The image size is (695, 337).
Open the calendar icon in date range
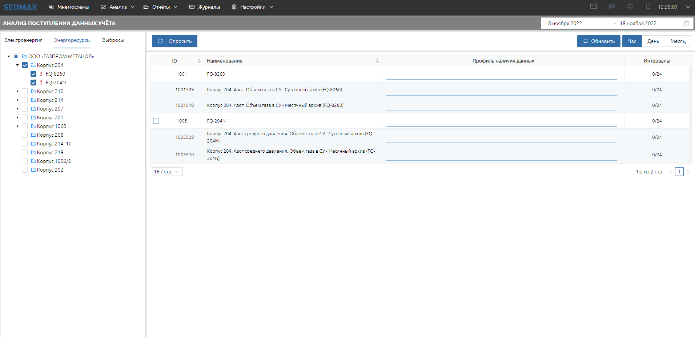coord(687,23)
